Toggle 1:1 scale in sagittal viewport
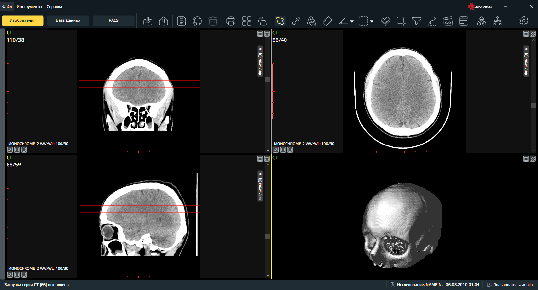 pos(17,275)
